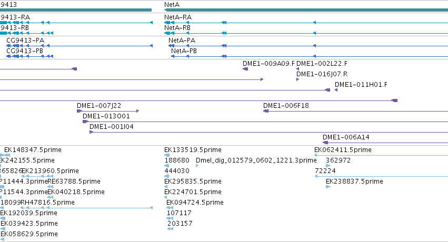Click CG9413-PA protein label
448x242 pixels.
pos(25,40)
